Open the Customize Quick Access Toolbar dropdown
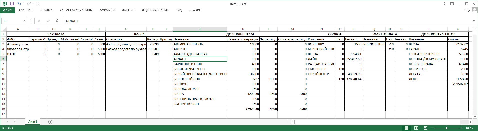The width and height of the screenshot is (478, 131). [x=38, y=4]
